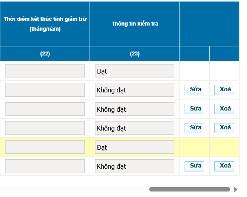
Task: Edit the fourth row using Sửa
Action: (x=194, y=128)
